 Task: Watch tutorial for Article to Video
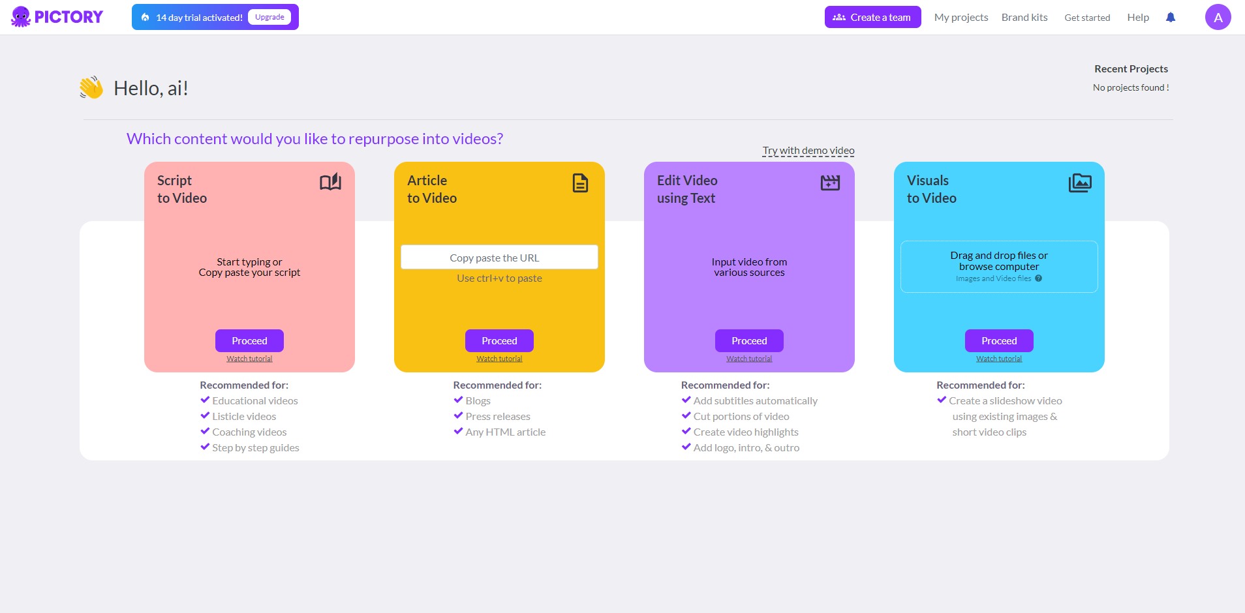click(x=499, y=359)
